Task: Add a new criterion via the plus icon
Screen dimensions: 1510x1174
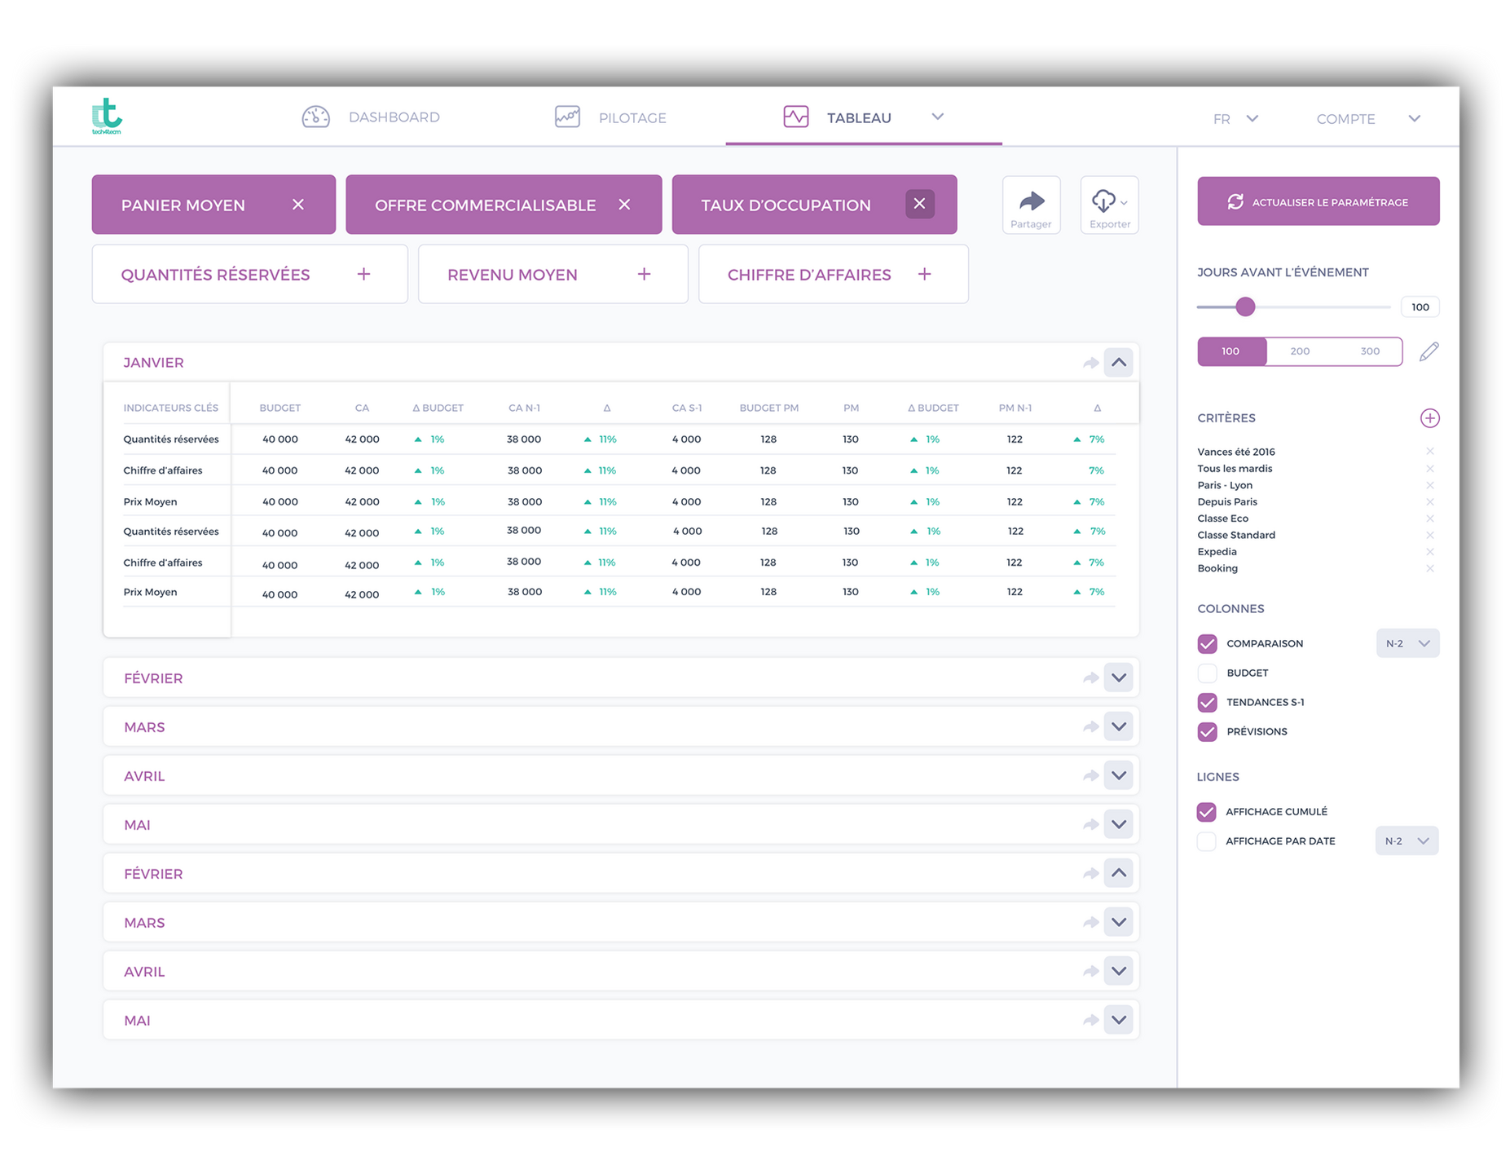Action: [1430, 417]
